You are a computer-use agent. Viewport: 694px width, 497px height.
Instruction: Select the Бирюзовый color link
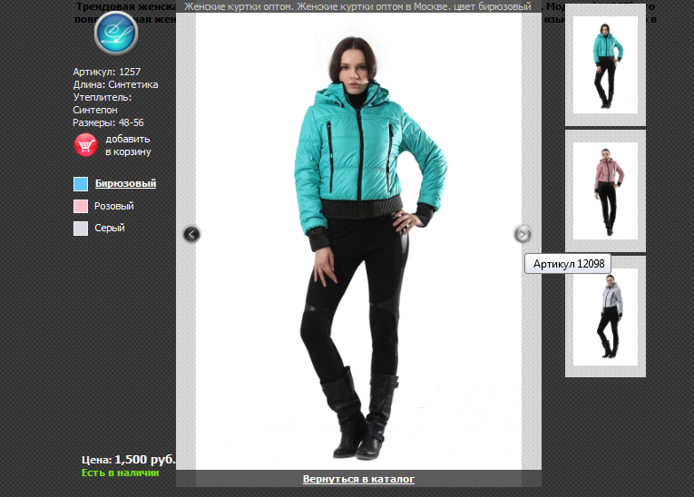pos(126,183)
